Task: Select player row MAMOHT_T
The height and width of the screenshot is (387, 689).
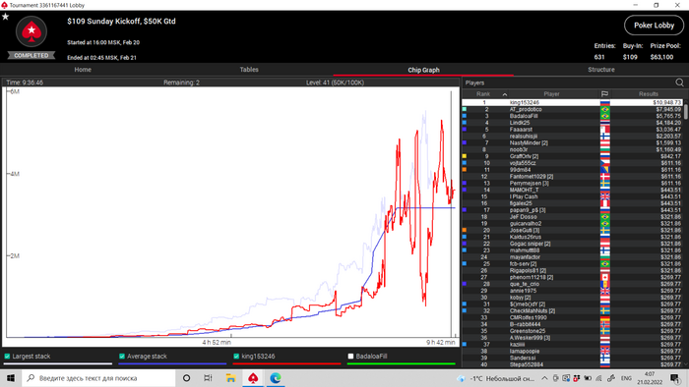Action: coord(573,190)
